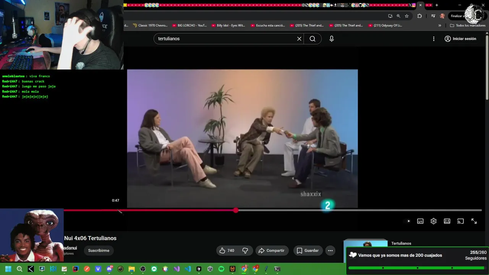The width and height of the screenshot is (489, 275).
Task: Open the Chrome profile avatar
Action: click(442, 16)
